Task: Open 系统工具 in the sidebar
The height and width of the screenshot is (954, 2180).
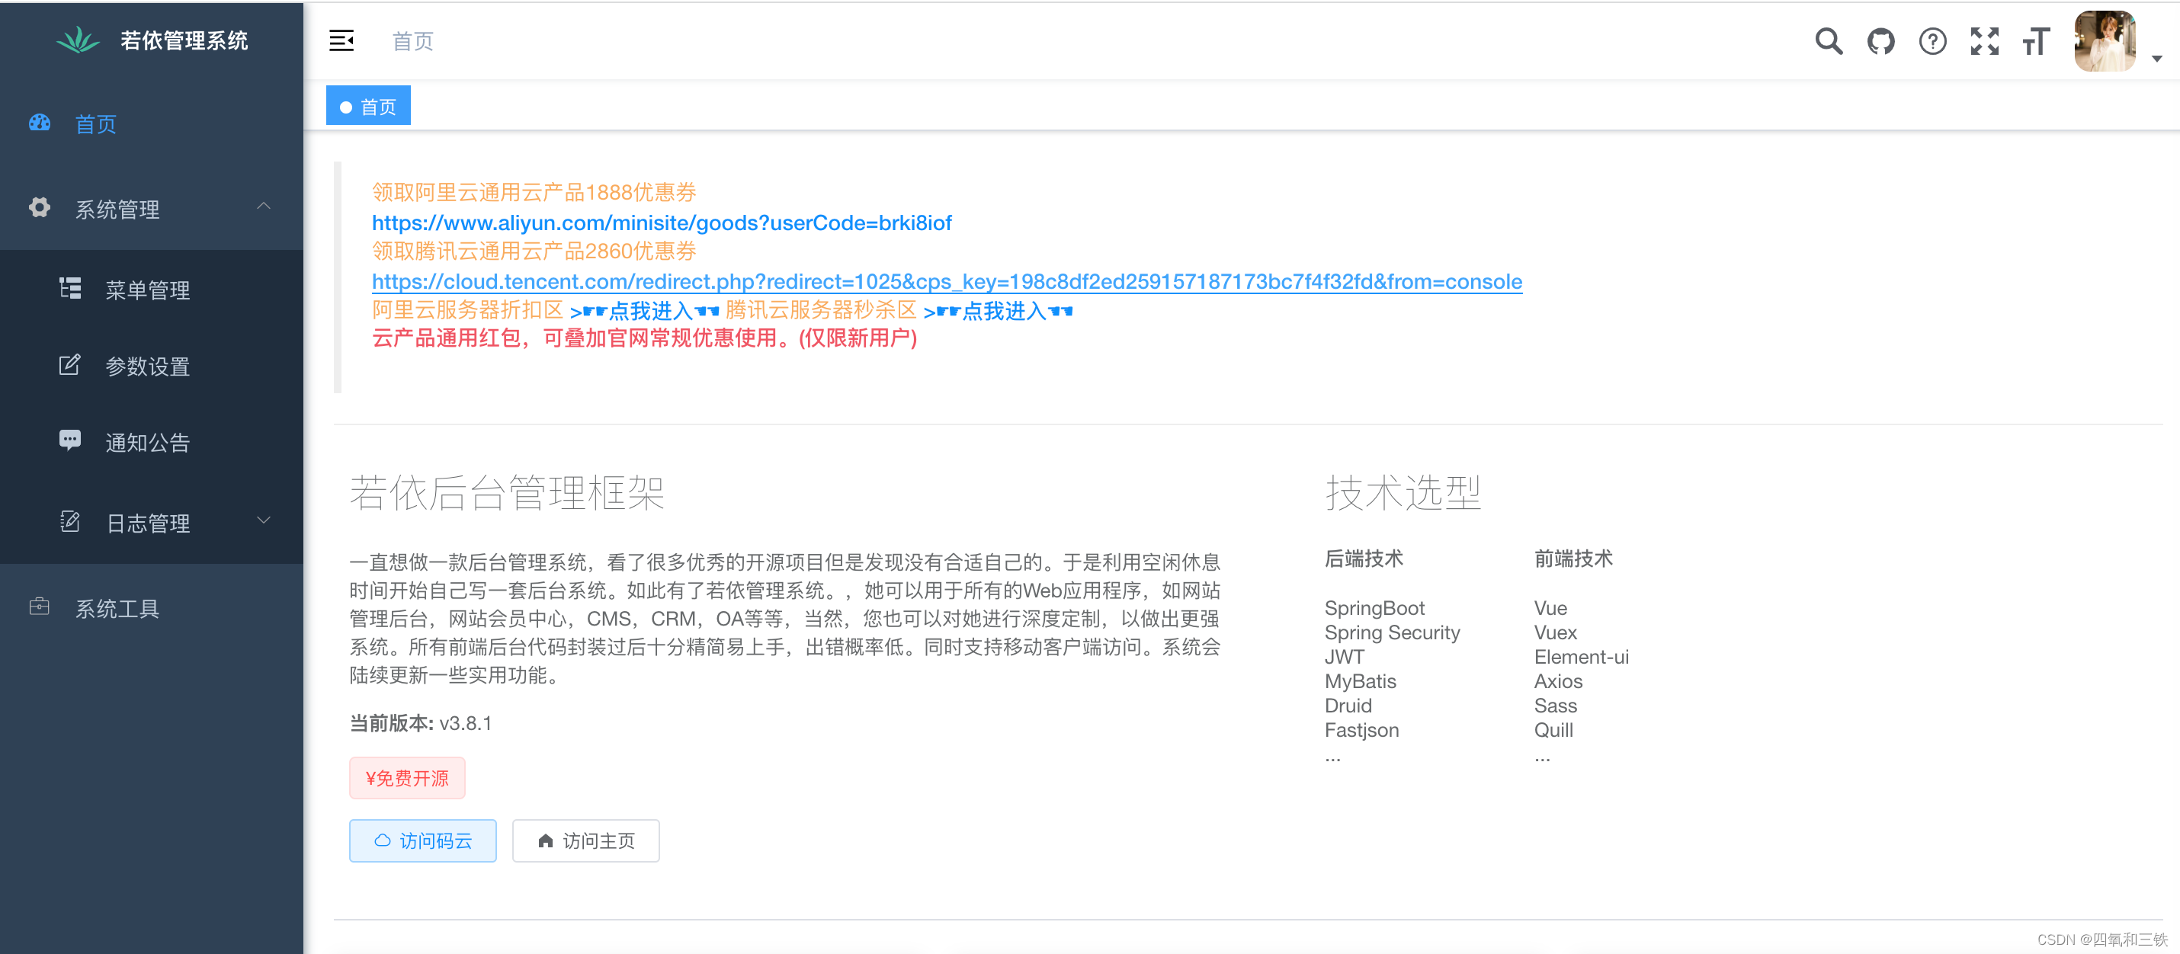Action: (x=117, y=608)
